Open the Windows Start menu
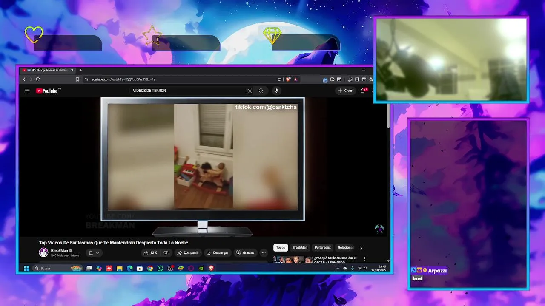This screenshot has width=545, height=306. tap(26, 268)
